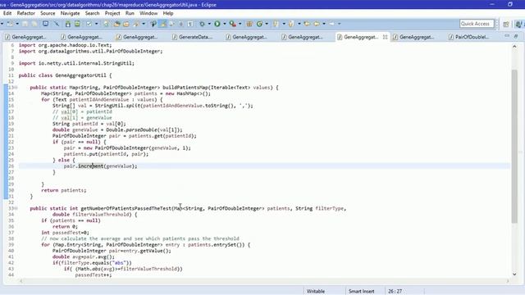Click the Last Edit Location arrow icon

pos(307,24)
